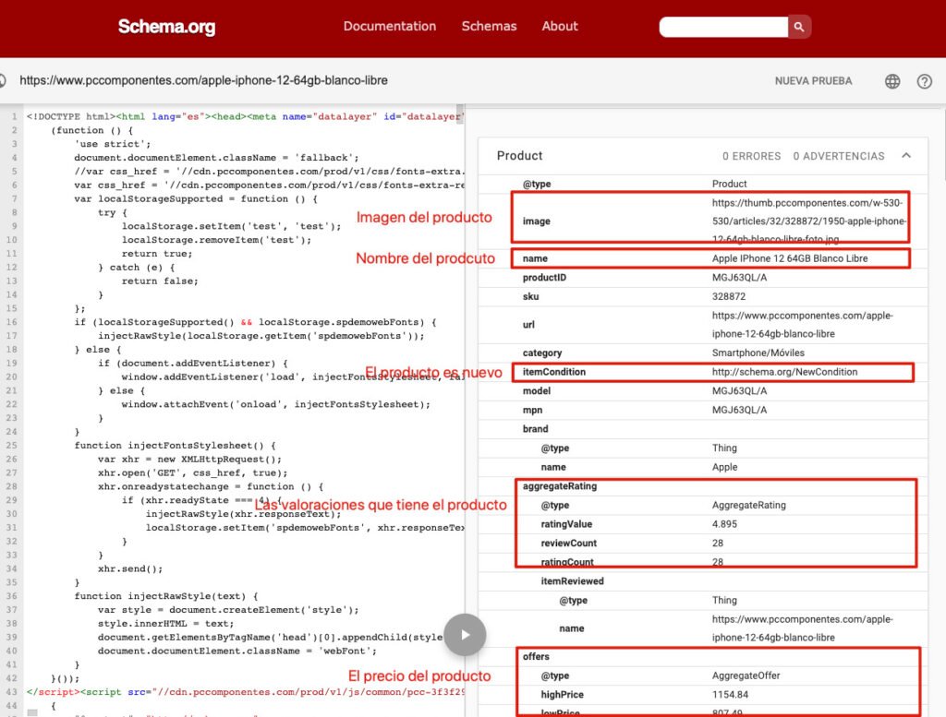The width and height of the screenshot is (946, 717).
Task: Select the brand property row
Action: tap(703, 429)
